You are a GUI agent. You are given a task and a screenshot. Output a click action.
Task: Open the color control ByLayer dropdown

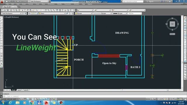[x=84, y=13]
